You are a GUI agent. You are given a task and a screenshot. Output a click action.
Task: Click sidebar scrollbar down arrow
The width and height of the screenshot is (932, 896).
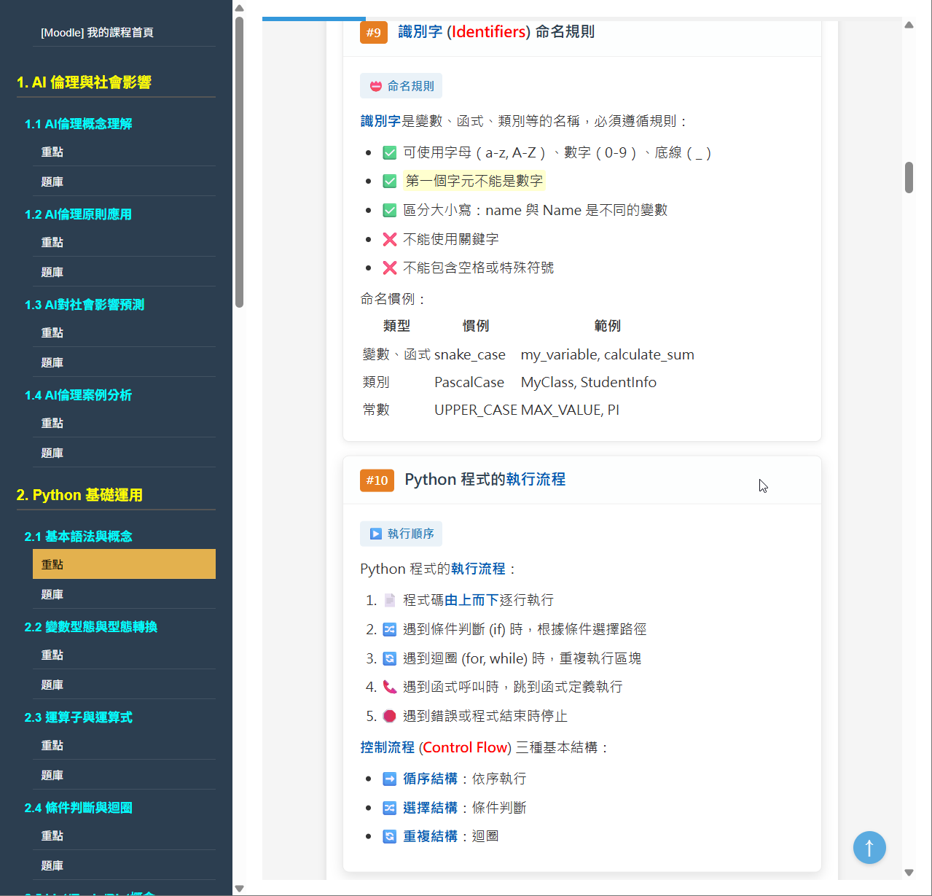tap(239, 889)
